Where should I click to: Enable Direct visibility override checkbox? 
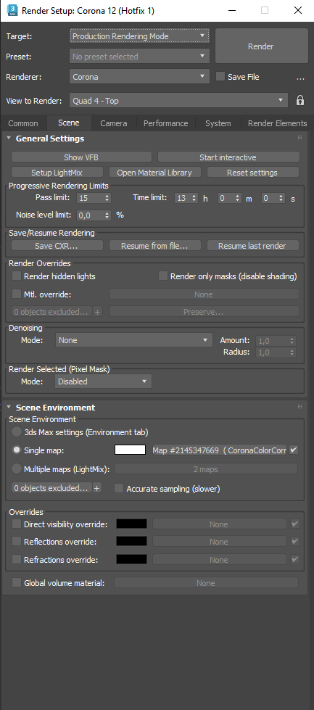(17, 524)
